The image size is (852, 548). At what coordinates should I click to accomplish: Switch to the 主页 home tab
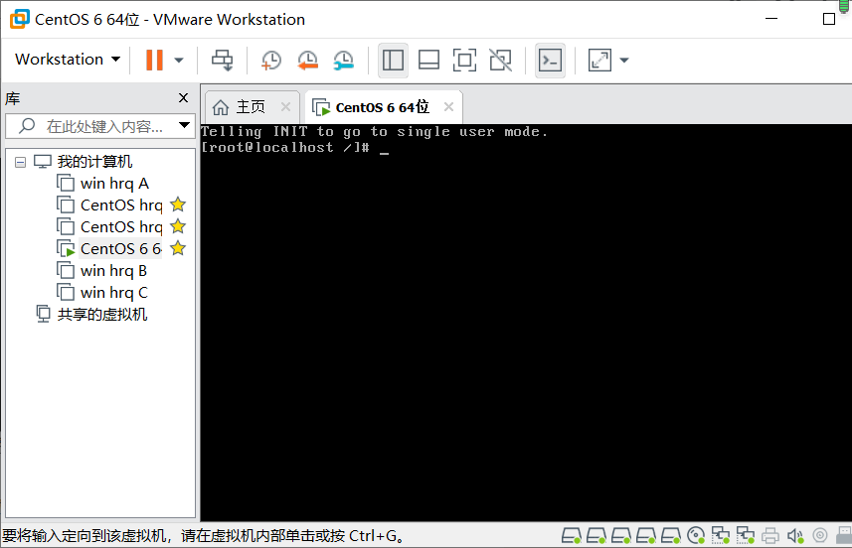[251, 107]
